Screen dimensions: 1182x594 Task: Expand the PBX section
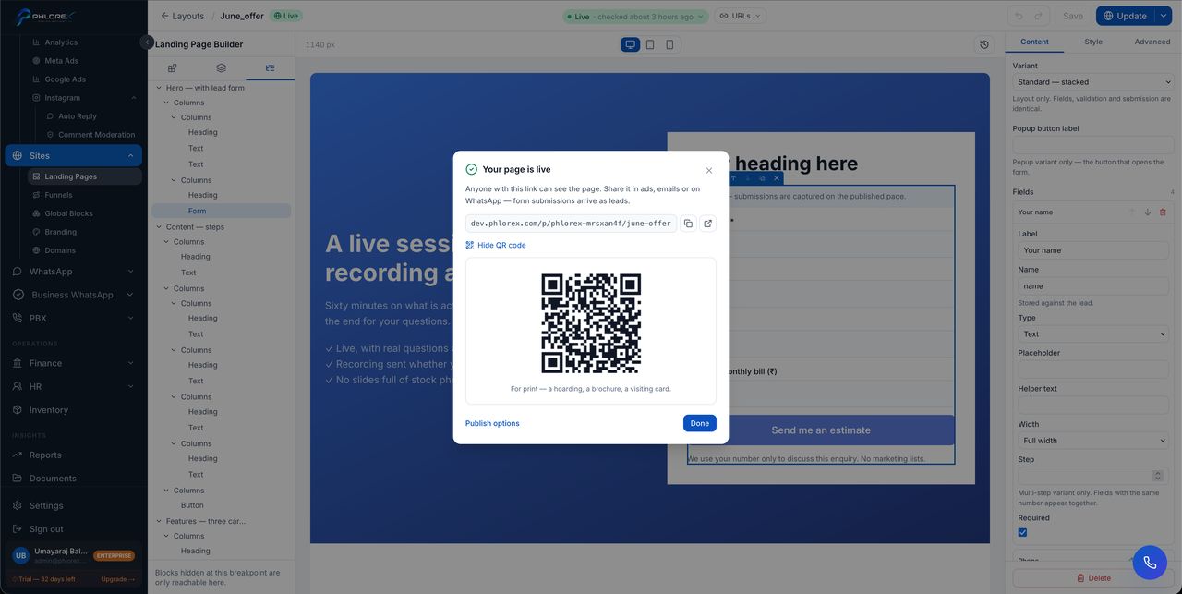130,318
